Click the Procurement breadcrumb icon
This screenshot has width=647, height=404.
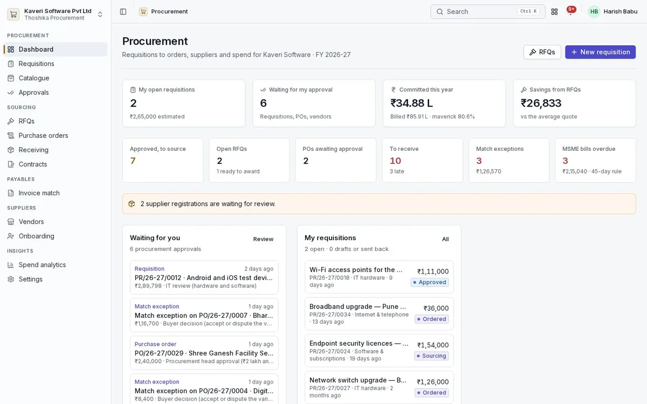tap(143, 11)
